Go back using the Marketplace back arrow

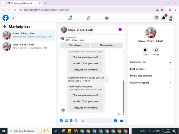click(5, 26)
